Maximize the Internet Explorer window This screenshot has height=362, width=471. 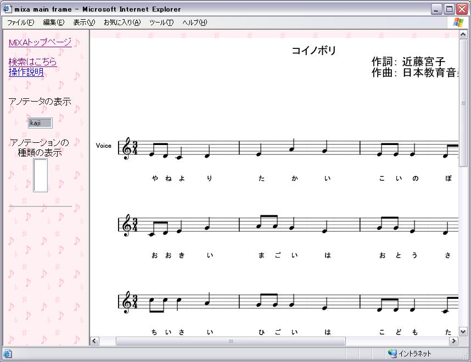click(x=450, y=9)
